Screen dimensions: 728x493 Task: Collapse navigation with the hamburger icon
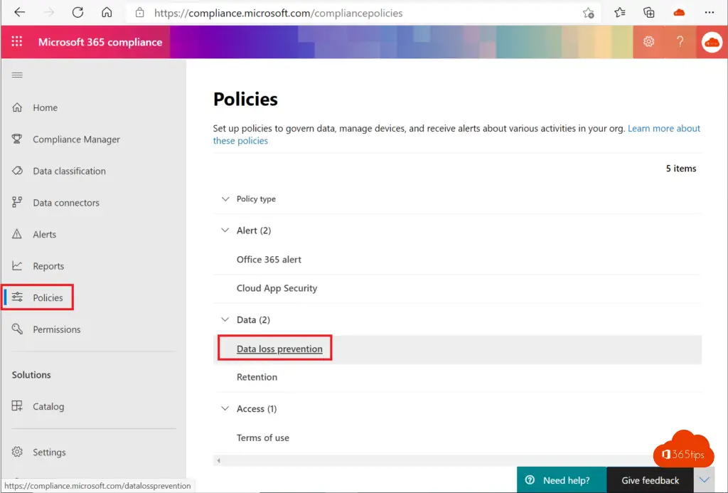[x=17, y=75]
